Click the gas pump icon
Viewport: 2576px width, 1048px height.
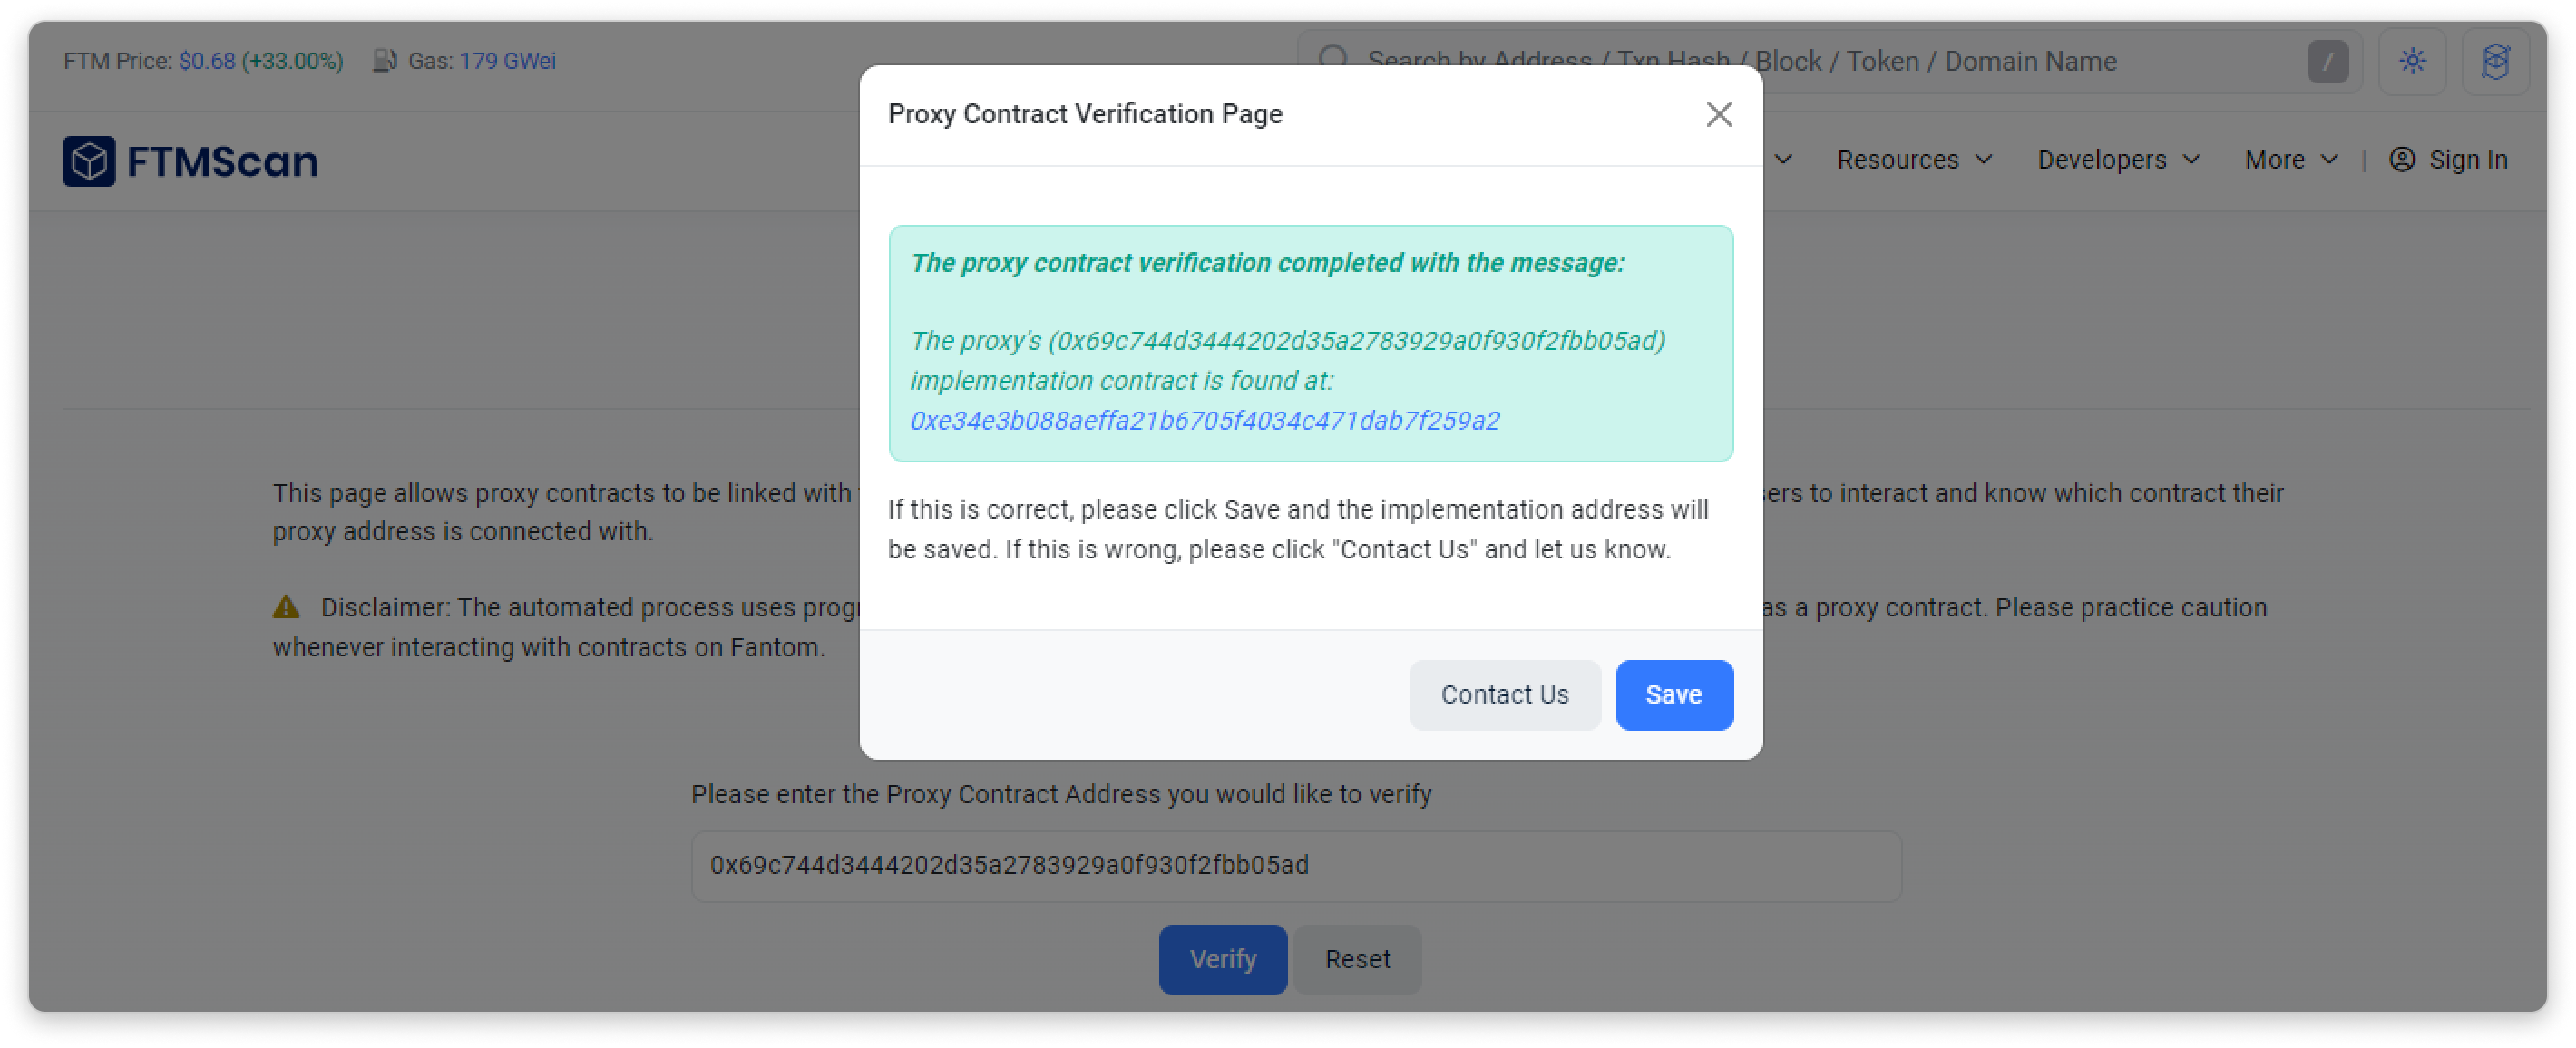(x=384, y=61)
